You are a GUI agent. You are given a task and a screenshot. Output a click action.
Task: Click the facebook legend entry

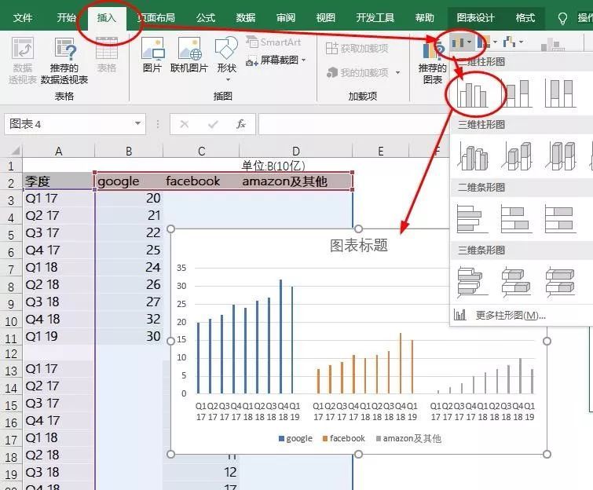[344, 438]
